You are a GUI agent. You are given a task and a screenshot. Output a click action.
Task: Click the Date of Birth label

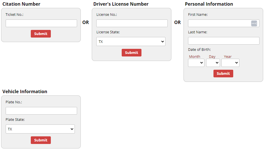199,49
